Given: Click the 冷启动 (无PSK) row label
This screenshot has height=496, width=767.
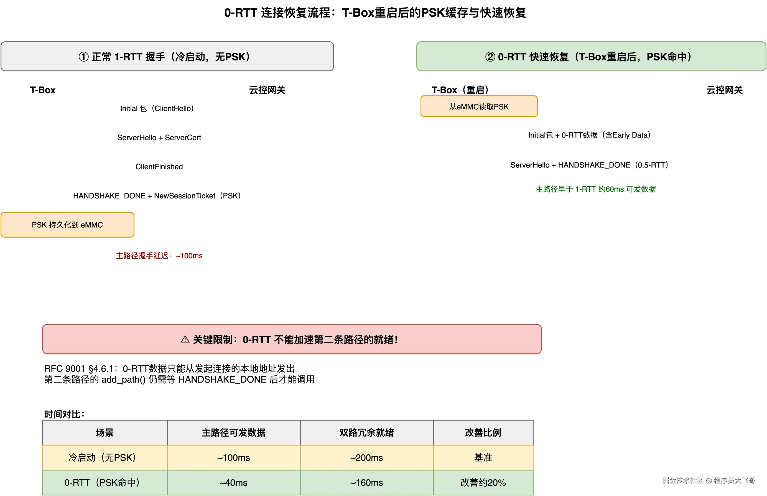Looking at the screenshot, I should [x=102, y=457].
